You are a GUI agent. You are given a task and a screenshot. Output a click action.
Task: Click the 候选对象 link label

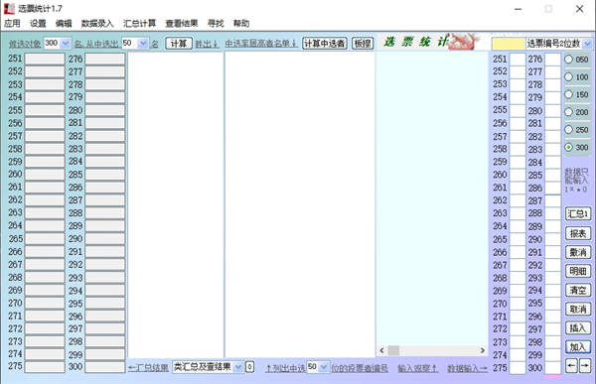click(x=25, y=44)
